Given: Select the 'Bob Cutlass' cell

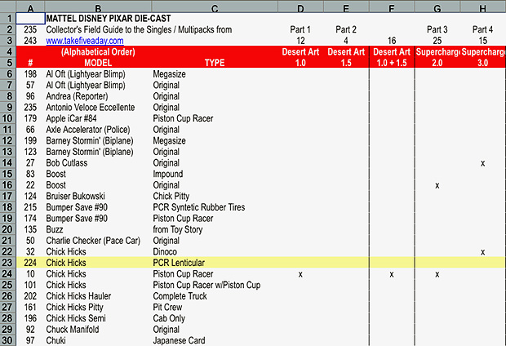Looking at the screenshot, I should [x=66, y=162].
